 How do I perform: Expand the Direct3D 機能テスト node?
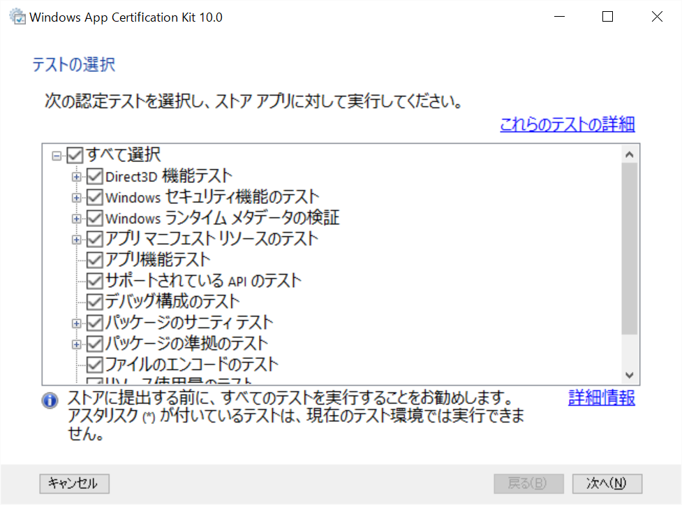(x=77, y=177)
